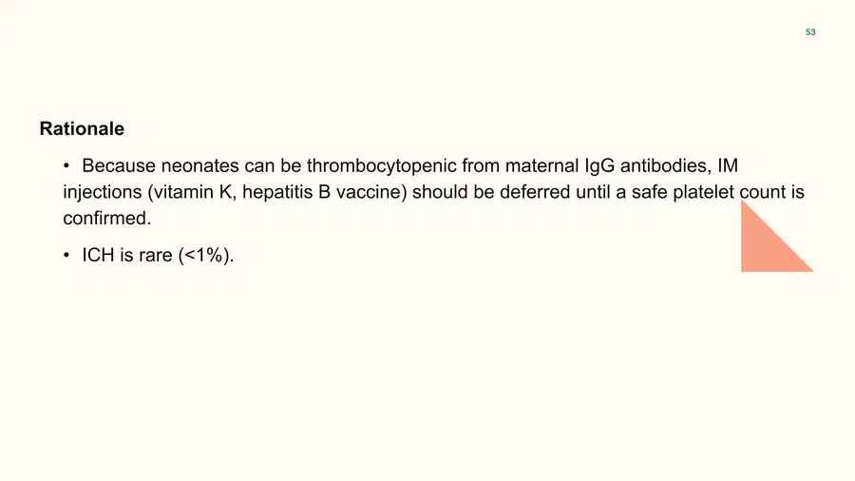Click the slide number 53
Viewport: 855px width, 481px height.
point(810,32)
